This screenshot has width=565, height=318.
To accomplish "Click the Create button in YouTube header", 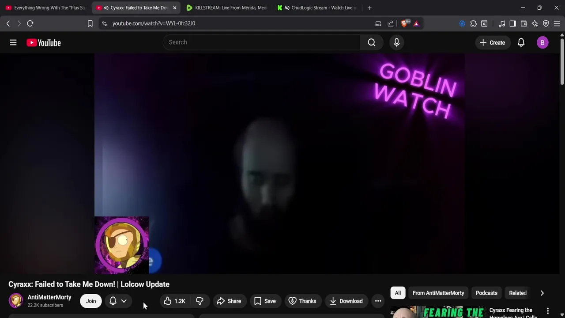I will (x=492, y=42).
